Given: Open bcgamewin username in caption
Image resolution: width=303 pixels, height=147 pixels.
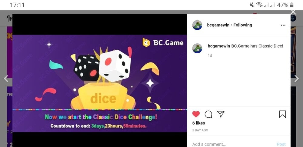Looking at the screenshot, I should coord(219,46).
